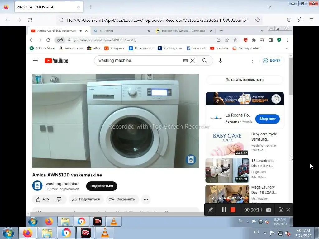Open the Baby Care Cycle video thumbnail
The width and height of the screenshot is (319, 239).
(x=227, y=144)
